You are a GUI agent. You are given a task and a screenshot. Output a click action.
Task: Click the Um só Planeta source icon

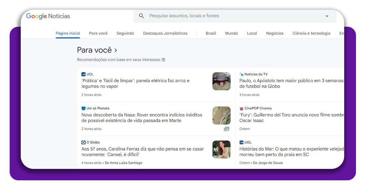83,108
